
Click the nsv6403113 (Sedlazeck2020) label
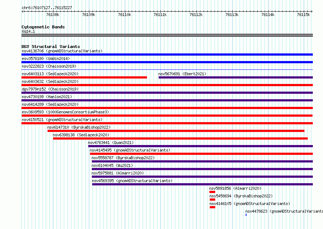click(x=50, y=74)
